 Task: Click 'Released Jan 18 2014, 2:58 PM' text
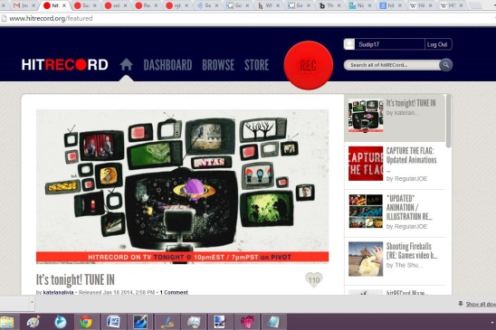tap(117, 292)
